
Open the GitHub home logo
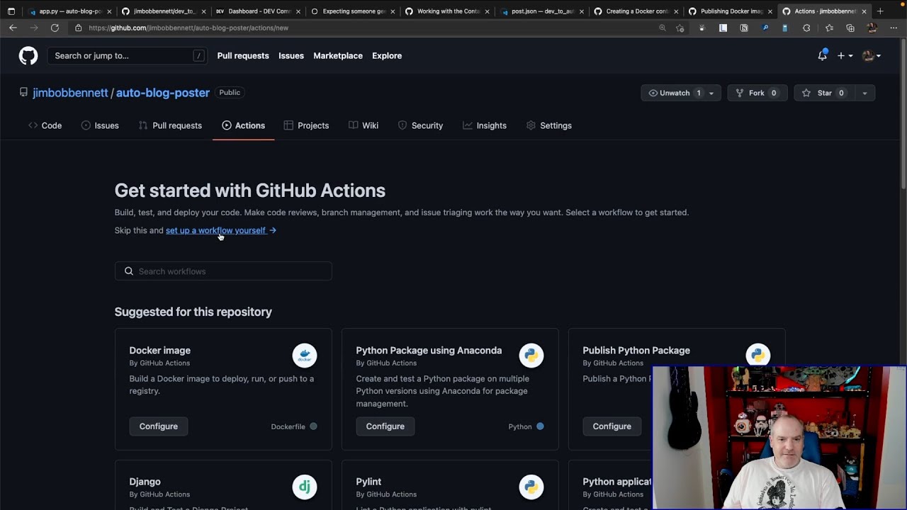pos(28,56)
